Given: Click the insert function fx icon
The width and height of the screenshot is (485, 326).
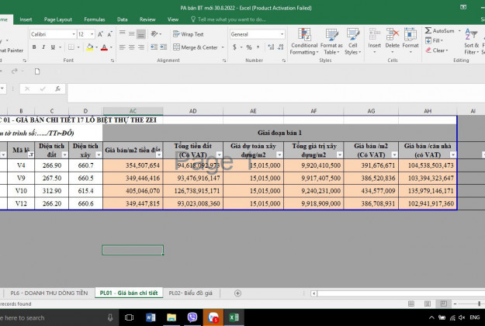Looking at the screenshot, I should [x=58, y=89].
